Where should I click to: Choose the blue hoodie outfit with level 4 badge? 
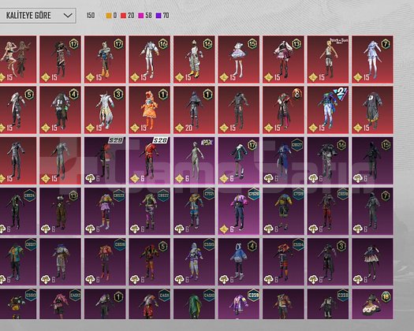click(x=239, y=262)
